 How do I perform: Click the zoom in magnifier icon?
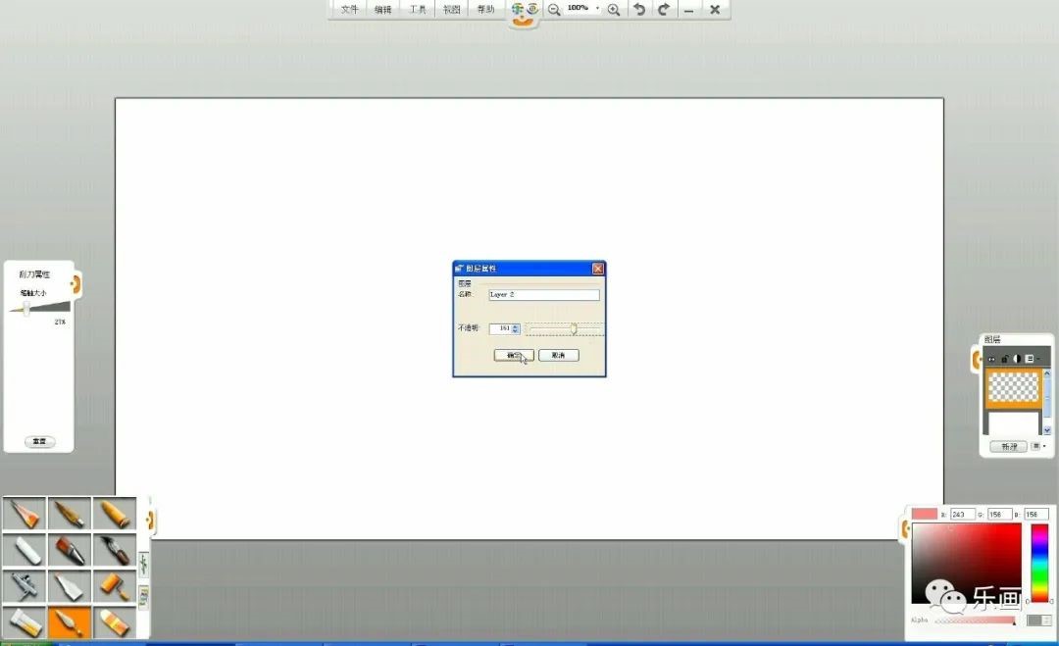click(x=614, y=10)
